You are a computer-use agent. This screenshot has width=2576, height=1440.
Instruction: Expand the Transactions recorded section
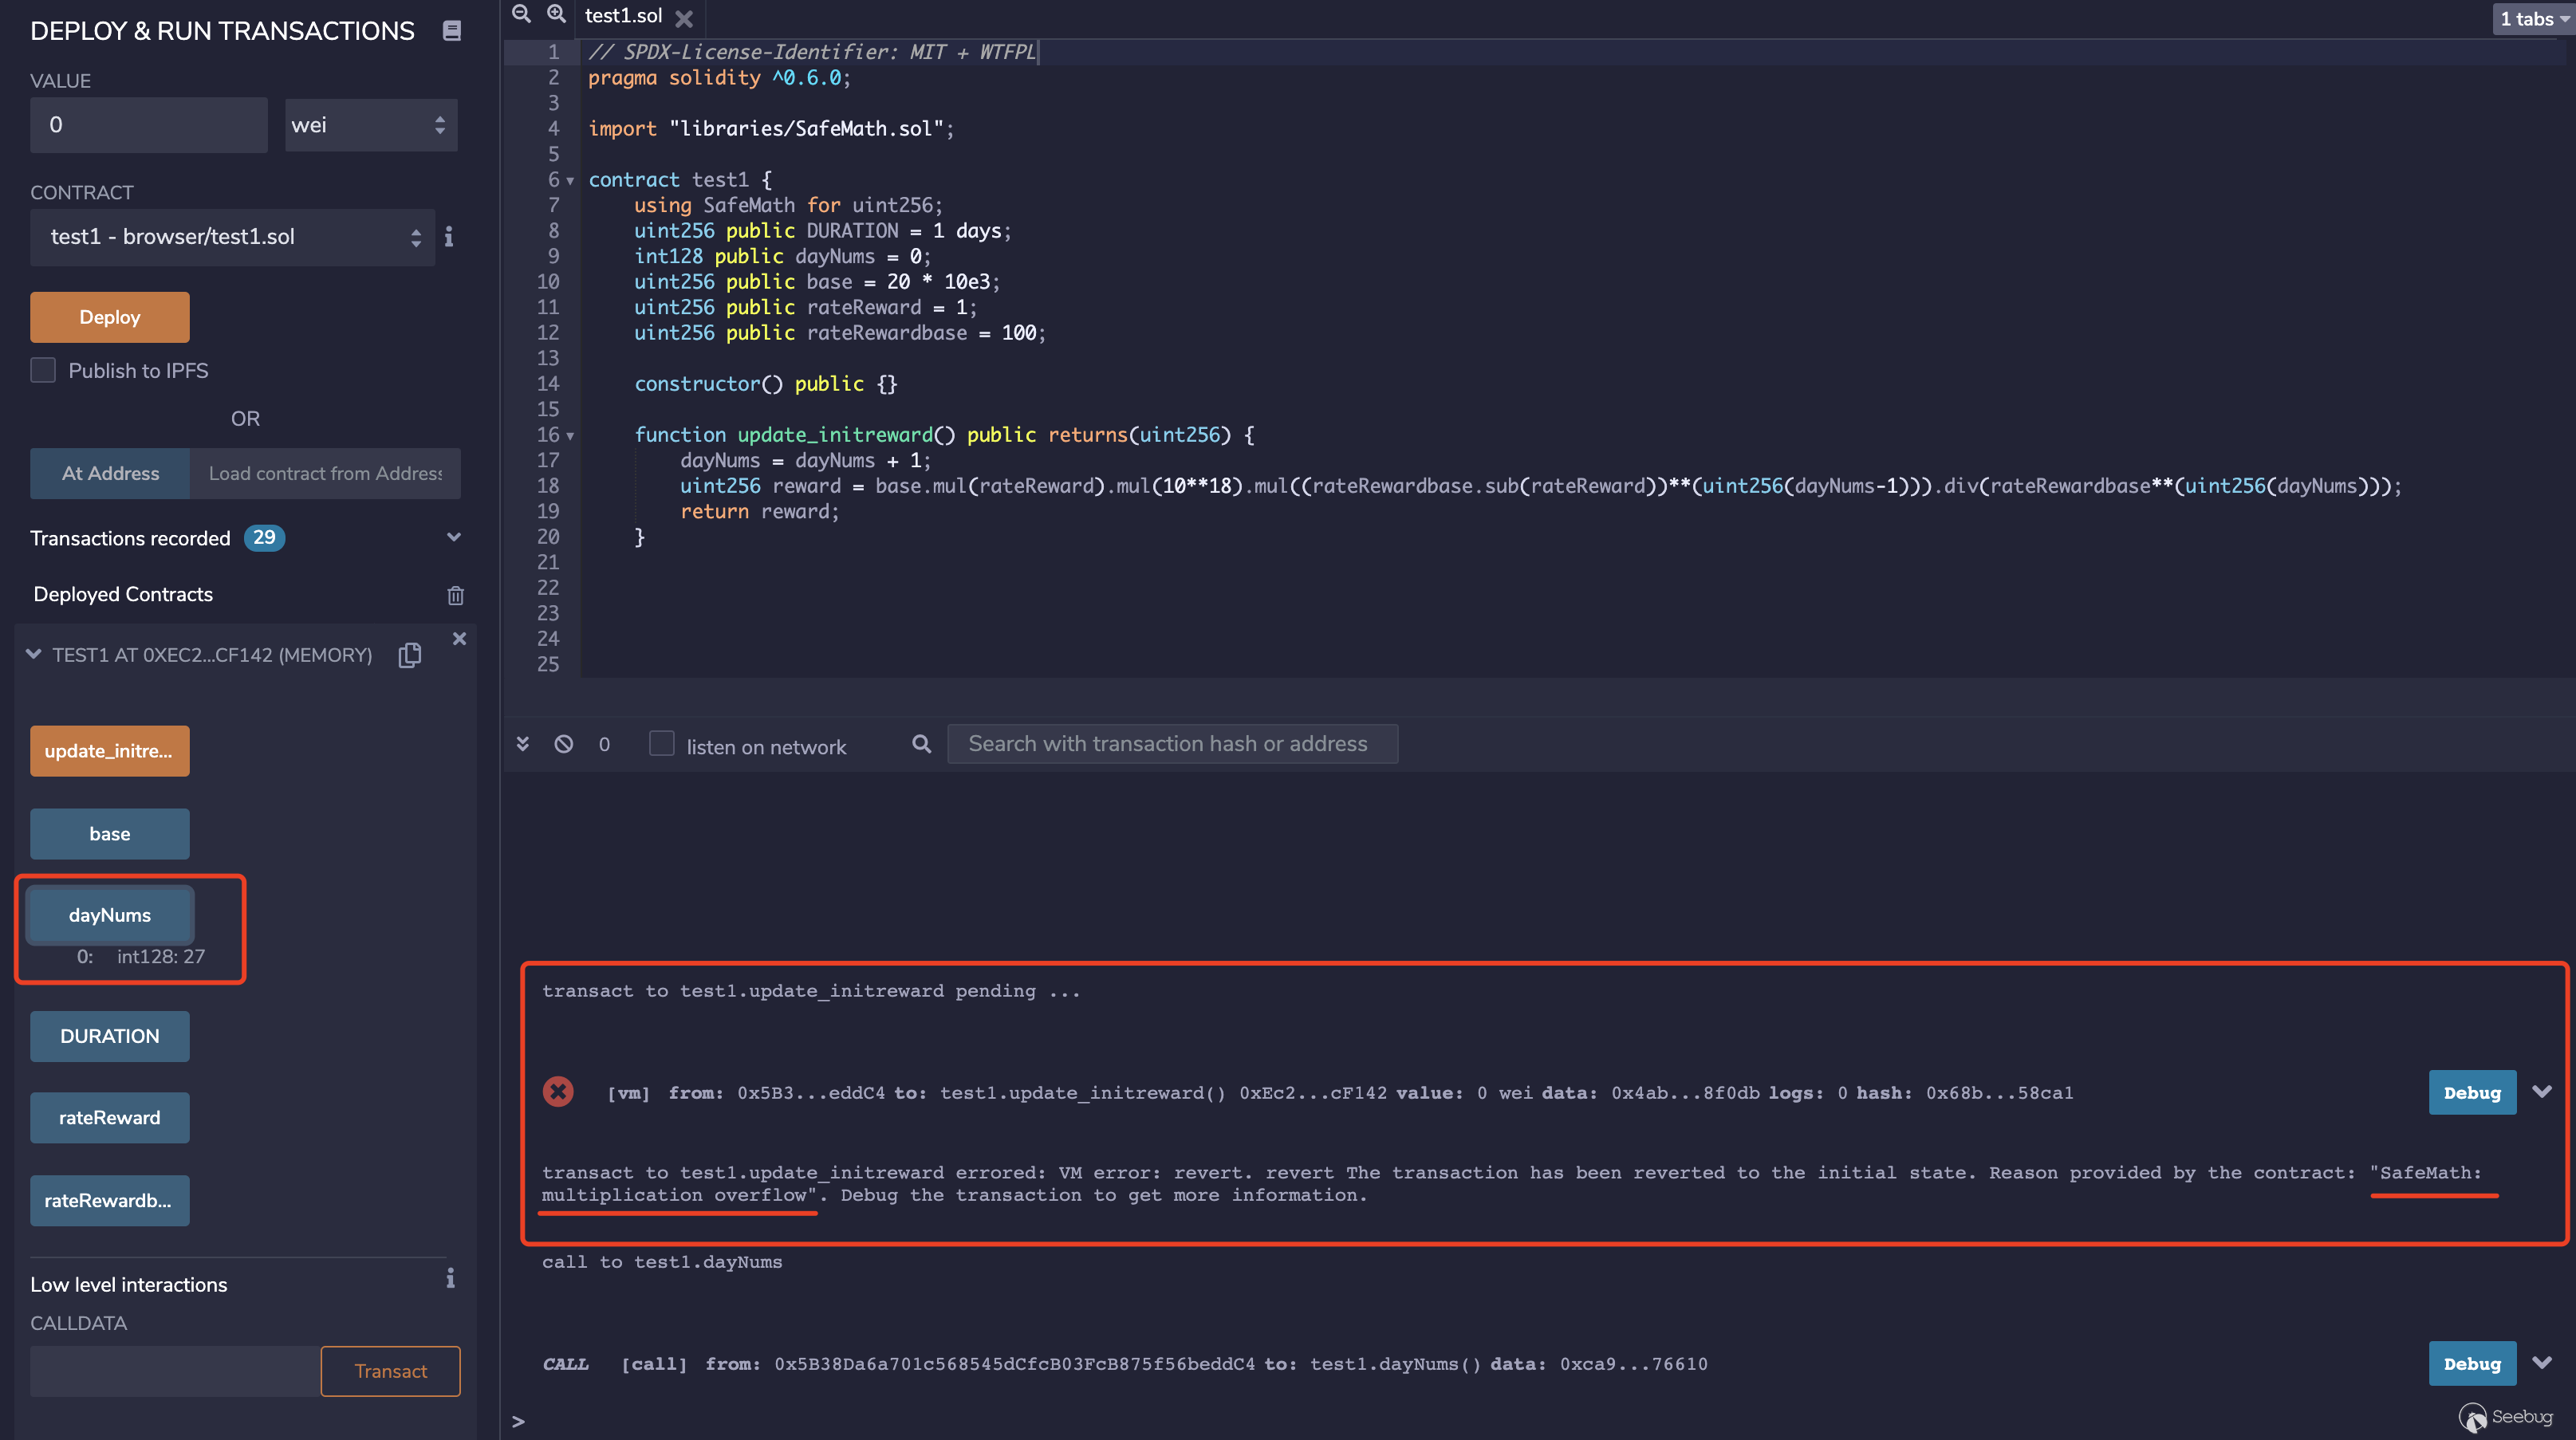tap(453, 538)
